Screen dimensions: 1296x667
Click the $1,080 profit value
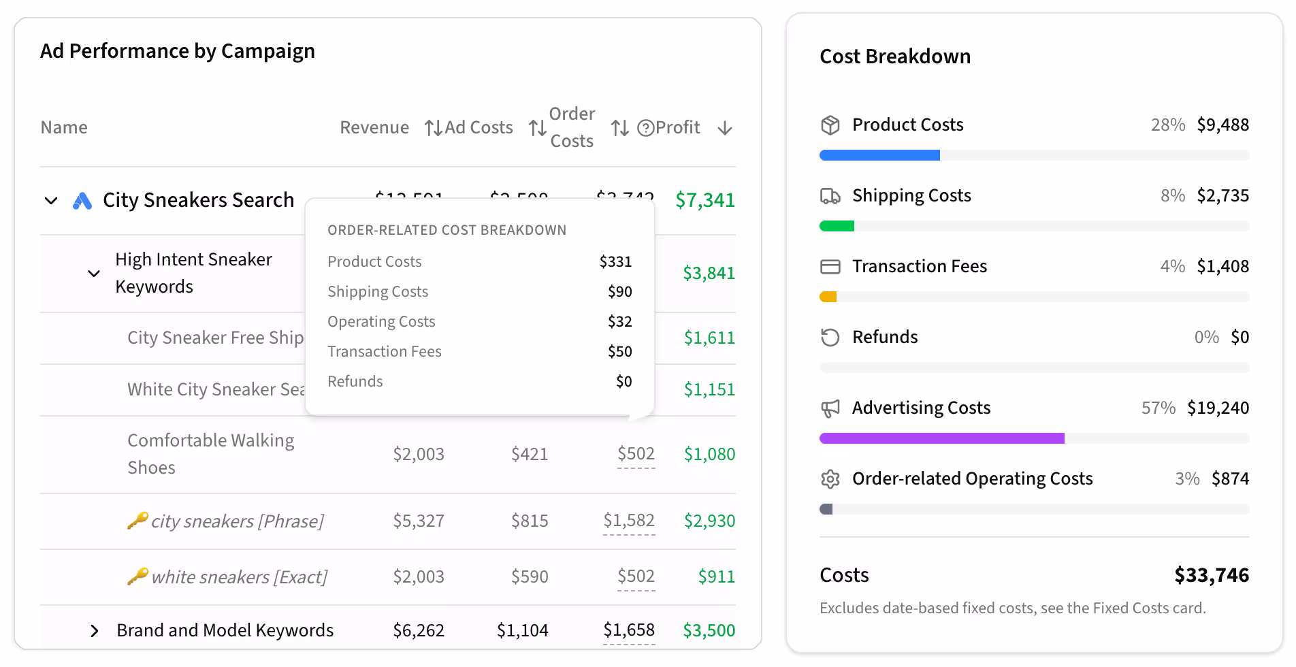coord(709,454)
